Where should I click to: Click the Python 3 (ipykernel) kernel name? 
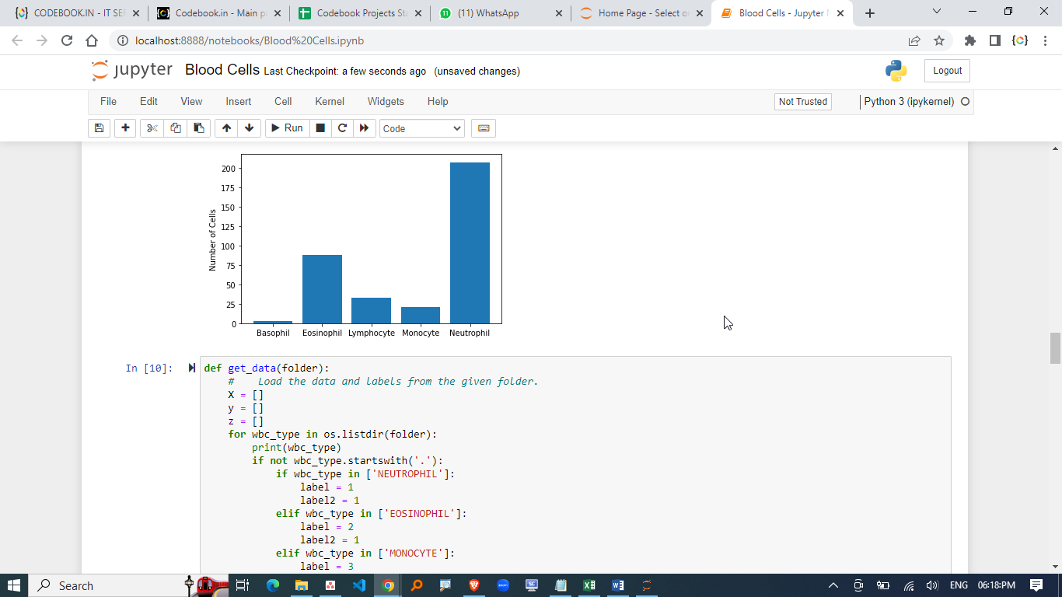tap(909, 102)
